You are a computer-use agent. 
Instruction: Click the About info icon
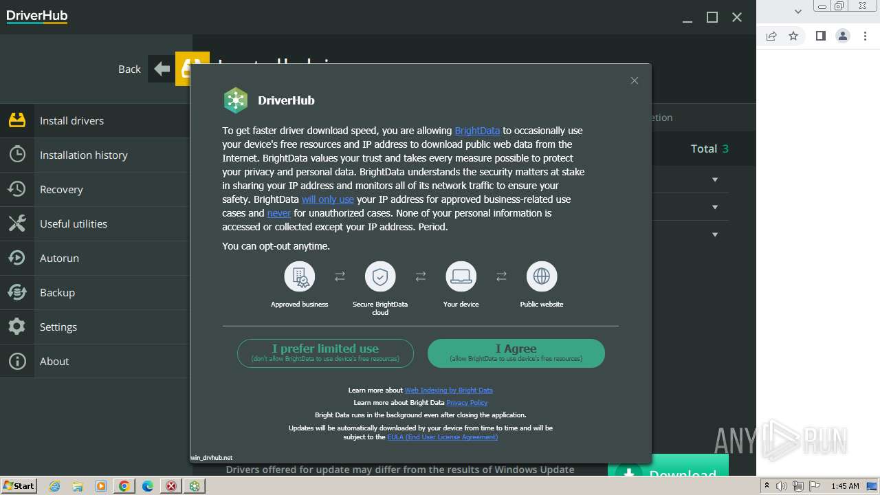(17, 361)
